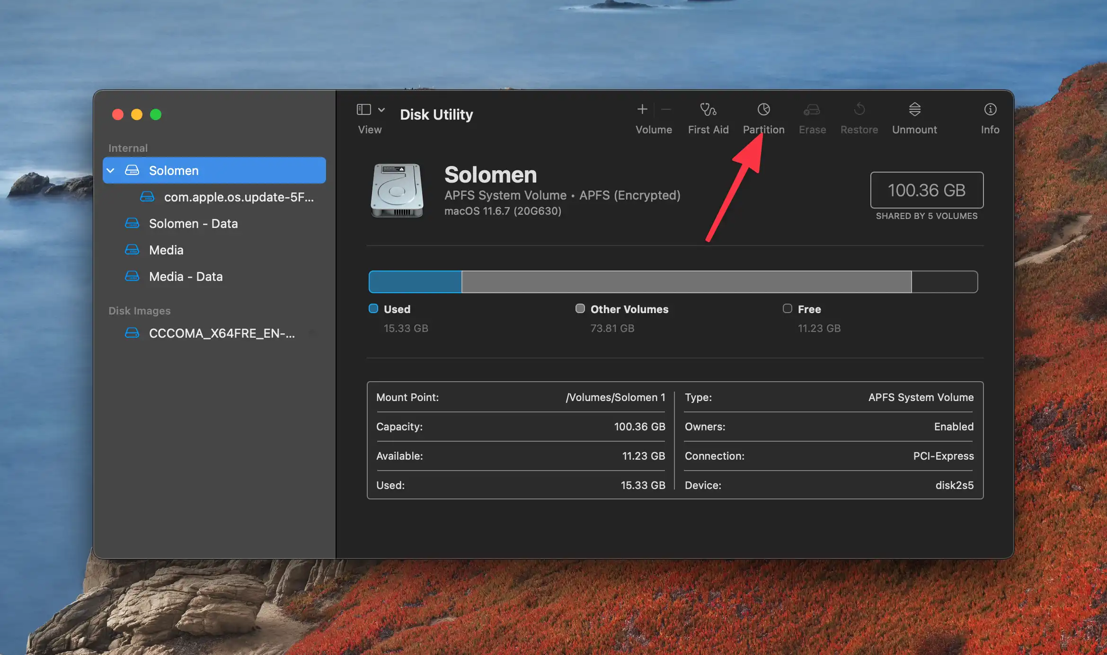The image size is (1107, 655).
Task: Select CCCOMA_X64FRE_EN disk image
Action: coord(214,333)
